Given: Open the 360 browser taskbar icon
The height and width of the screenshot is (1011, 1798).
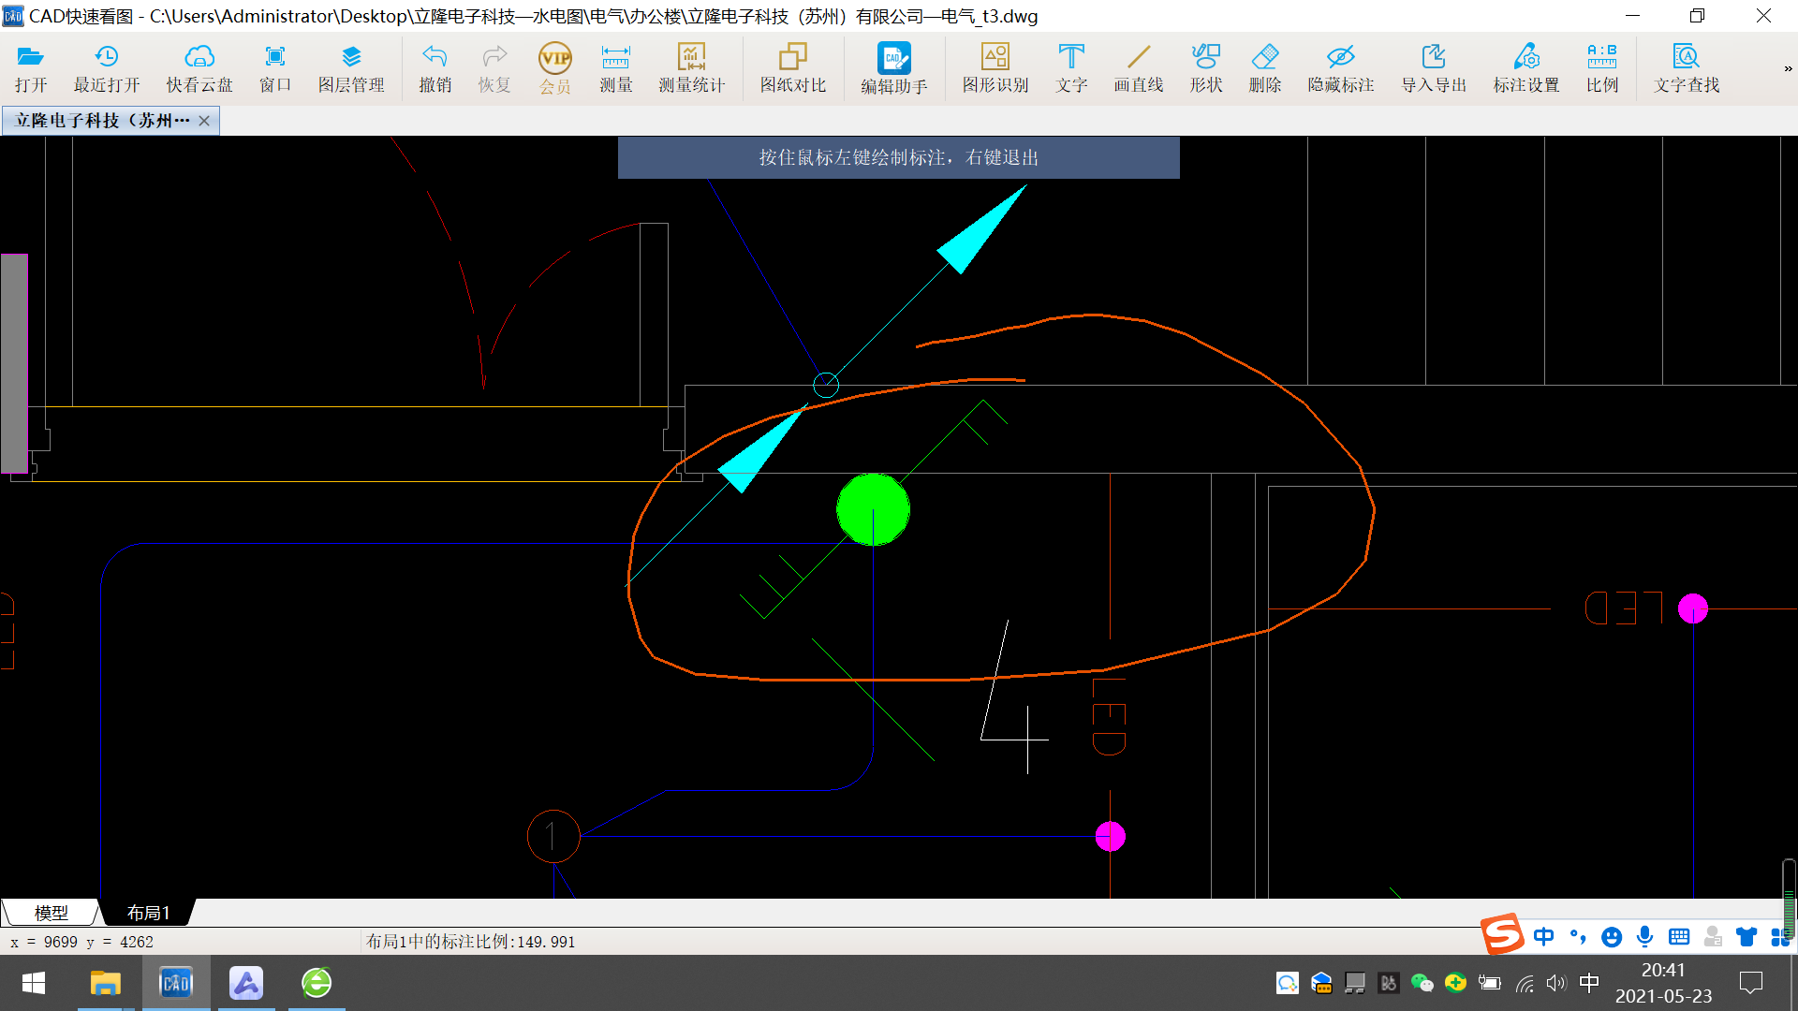Looking at the screenshot, I should 317,983.
